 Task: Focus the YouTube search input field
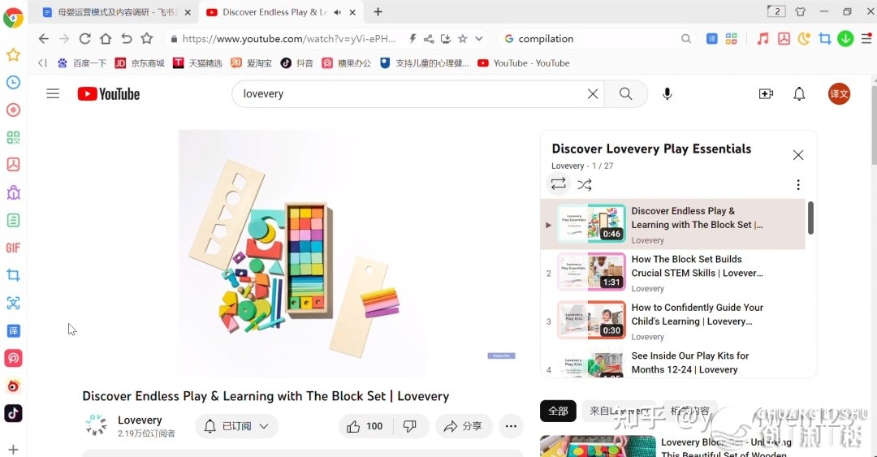(411, 94)
